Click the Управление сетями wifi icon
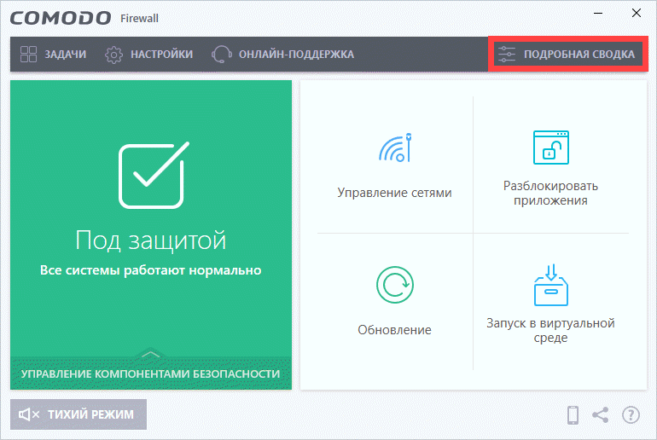Screen dimensions: 657x440 click(395, 148)
